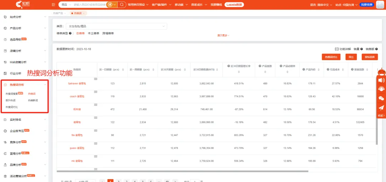Image resolution: width=386 pixels, height=182 pixels.
Task: Close the 热销词 tab
Action: (x=84, y=13)
